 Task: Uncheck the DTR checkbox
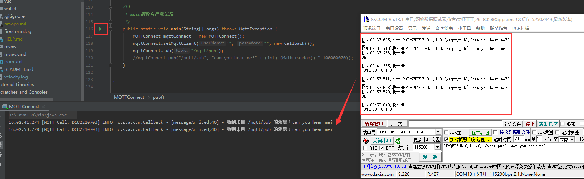[382, 148]
